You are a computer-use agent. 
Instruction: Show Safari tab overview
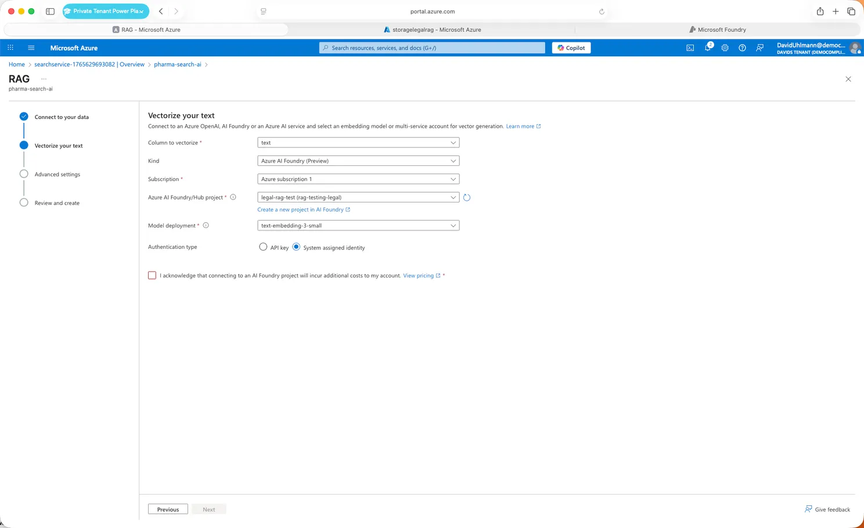(851, 11)
